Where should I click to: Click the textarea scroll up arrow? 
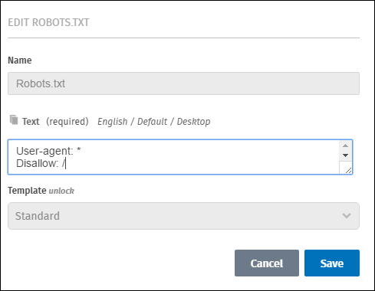click(x=345, y=145)
